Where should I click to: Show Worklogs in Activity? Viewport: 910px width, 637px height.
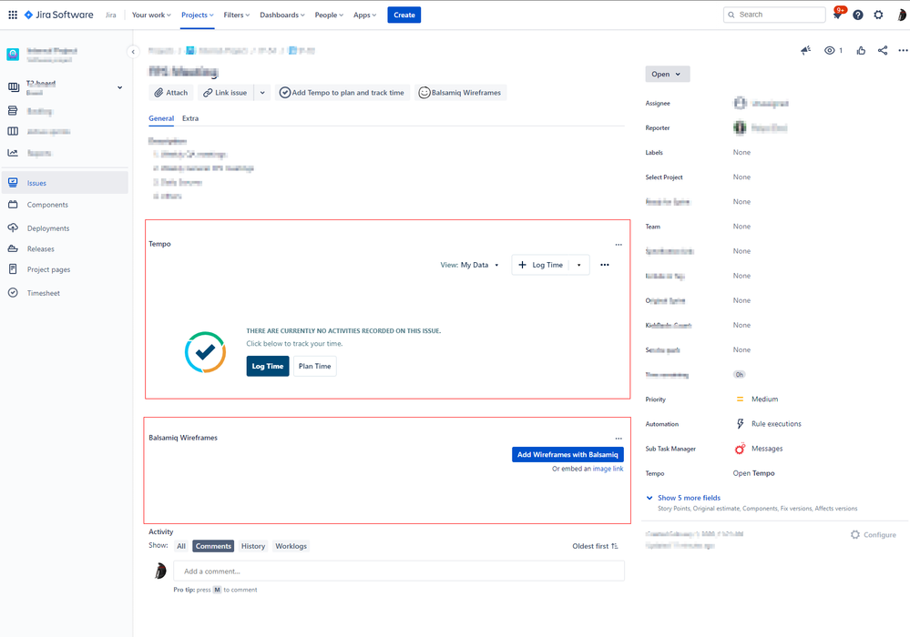(291, 546)
